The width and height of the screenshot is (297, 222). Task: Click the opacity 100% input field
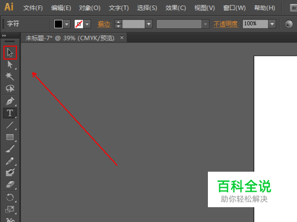click(255, 24)
